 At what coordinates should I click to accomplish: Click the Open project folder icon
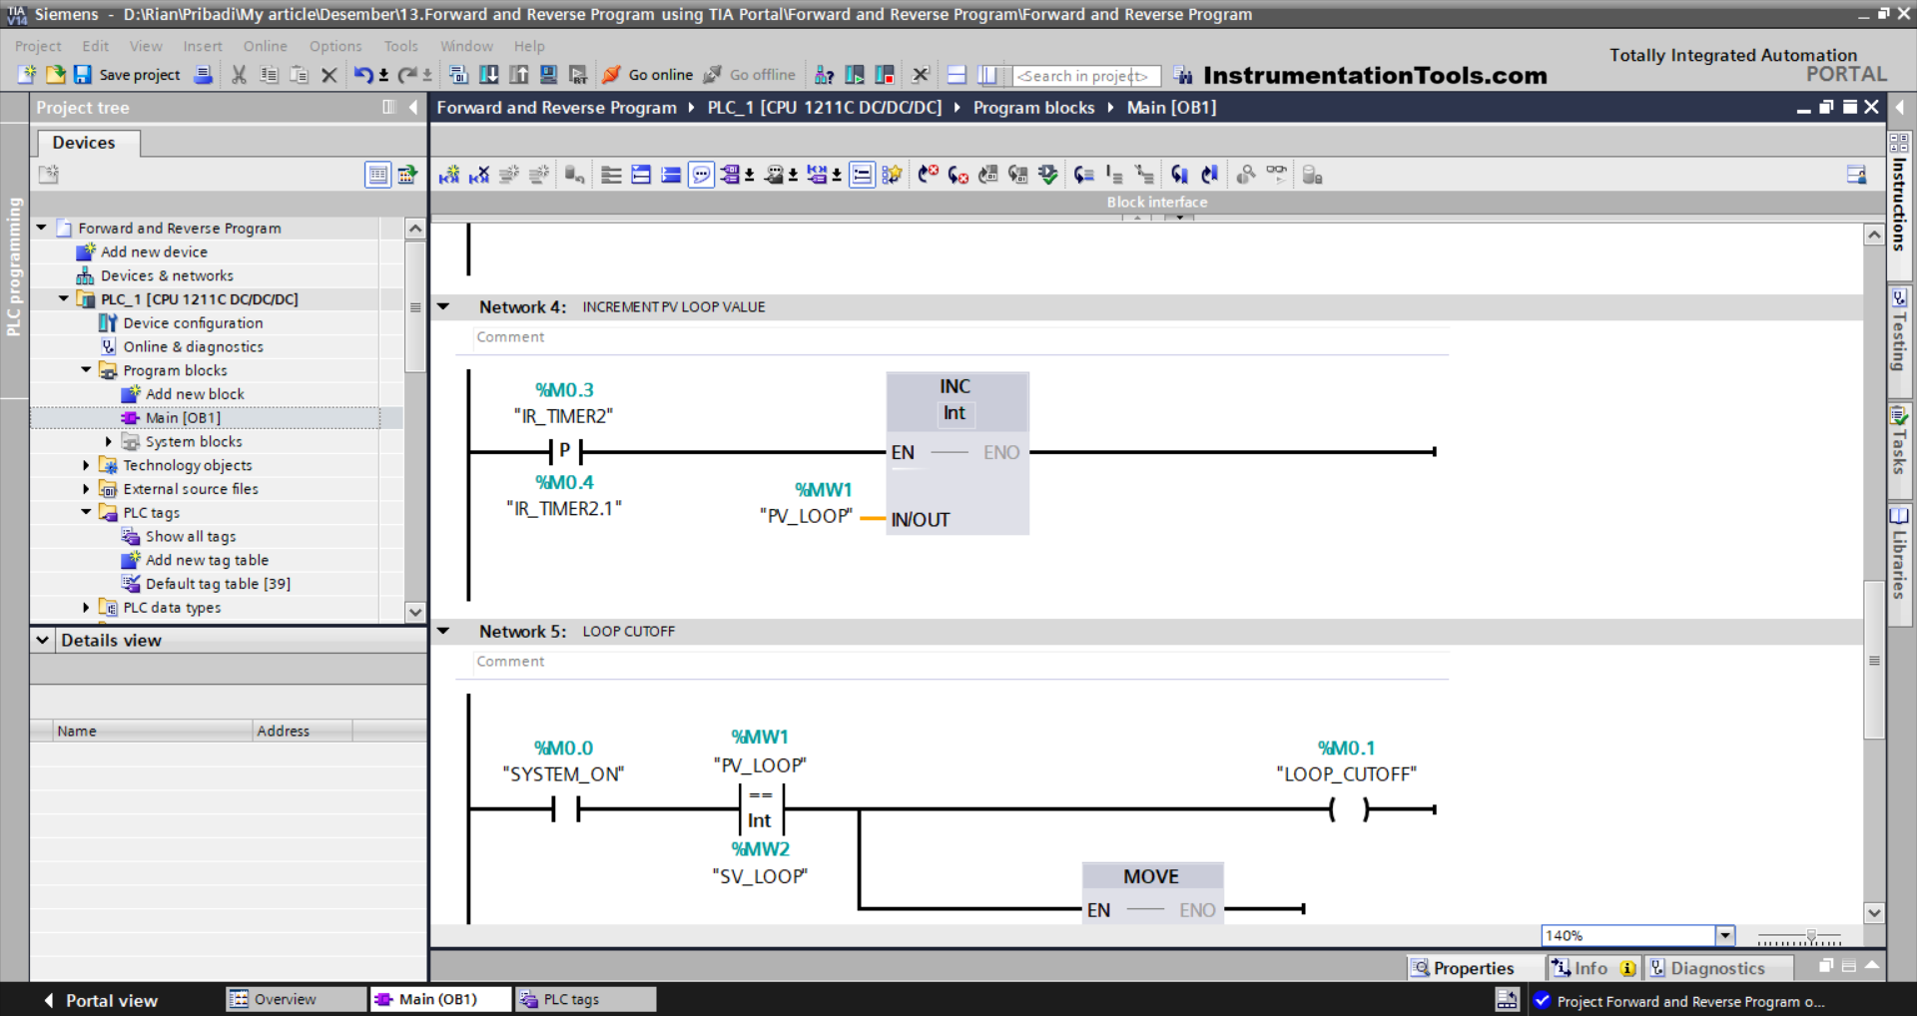[56, 75]
